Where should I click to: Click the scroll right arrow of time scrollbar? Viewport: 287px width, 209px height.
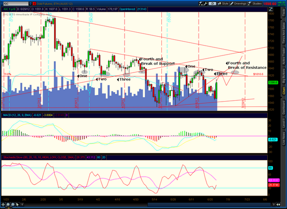[x=274, y=205]
